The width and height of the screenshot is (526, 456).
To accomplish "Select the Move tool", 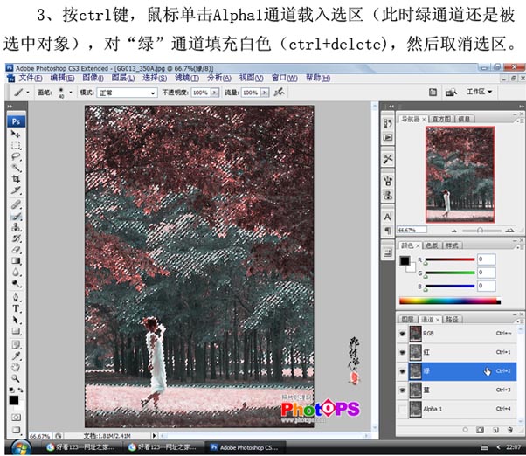I will [x=16, y=135].
